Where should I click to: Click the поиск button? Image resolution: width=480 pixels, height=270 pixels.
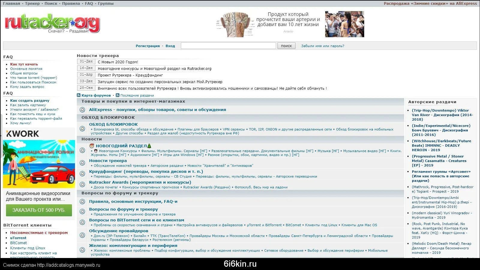(x=286, y=46)
